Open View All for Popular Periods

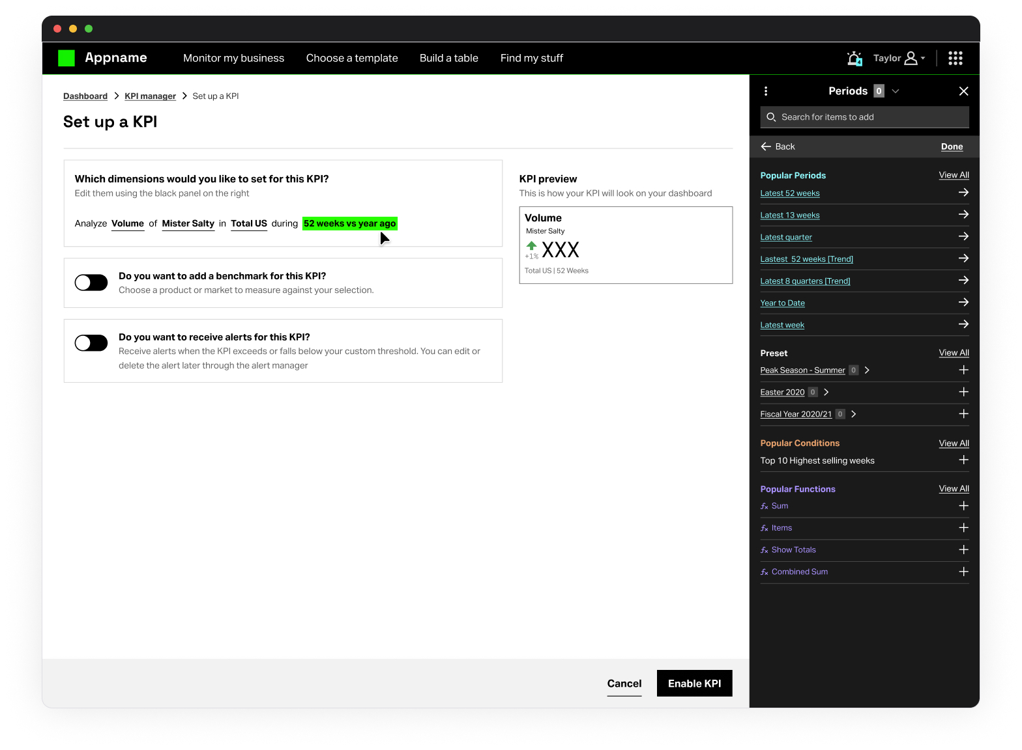(954, 175)
